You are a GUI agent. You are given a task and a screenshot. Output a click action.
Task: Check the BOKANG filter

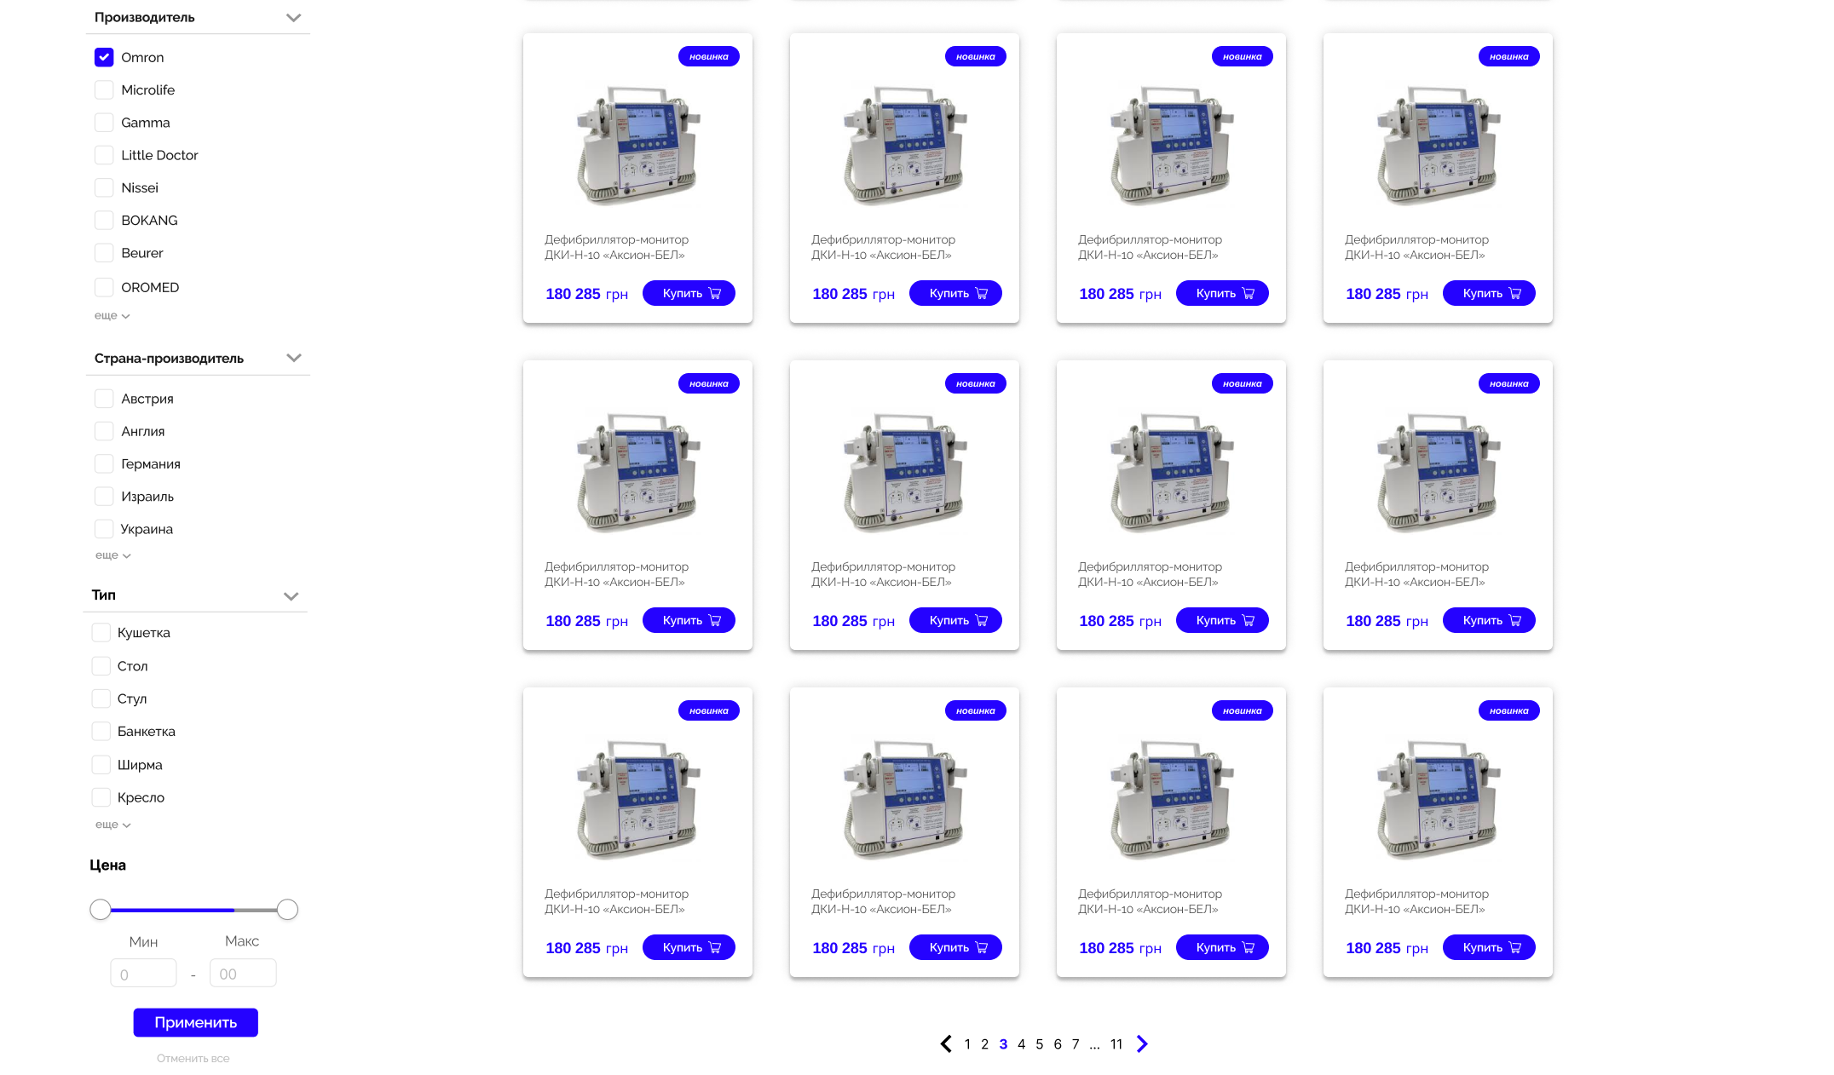104,220
